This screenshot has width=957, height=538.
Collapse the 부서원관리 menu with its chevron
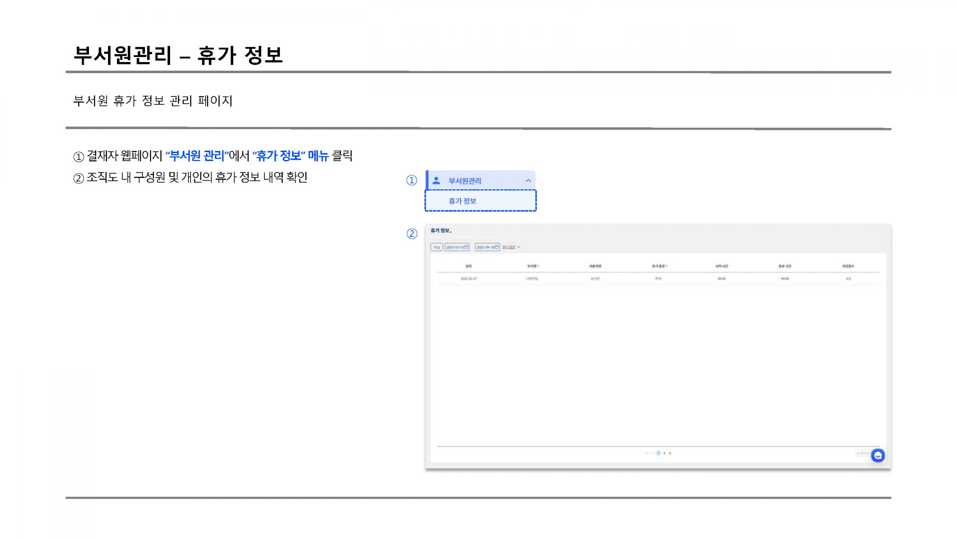[x=528, y=180]
